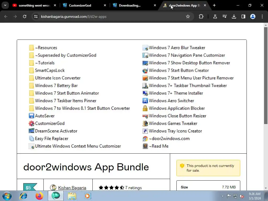Open the tab search dropdown arrow

coord(5,5)
